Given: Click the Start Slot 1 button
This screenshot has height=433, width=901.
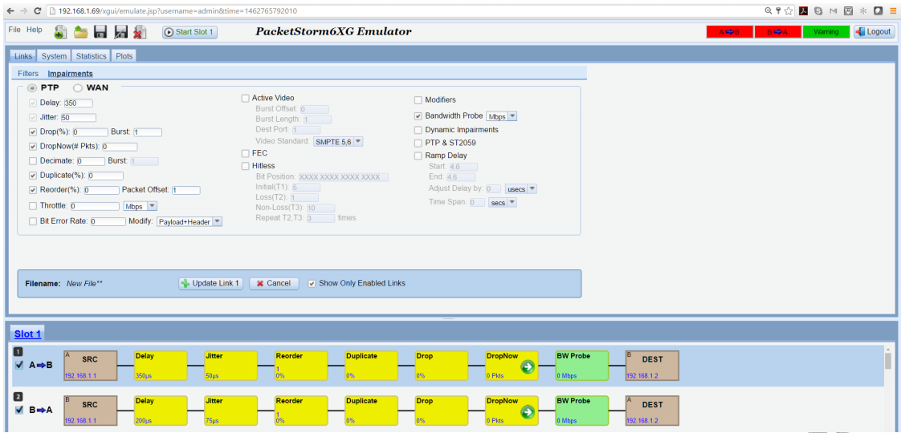Looking at the screenshot, I should coord(190,32).
